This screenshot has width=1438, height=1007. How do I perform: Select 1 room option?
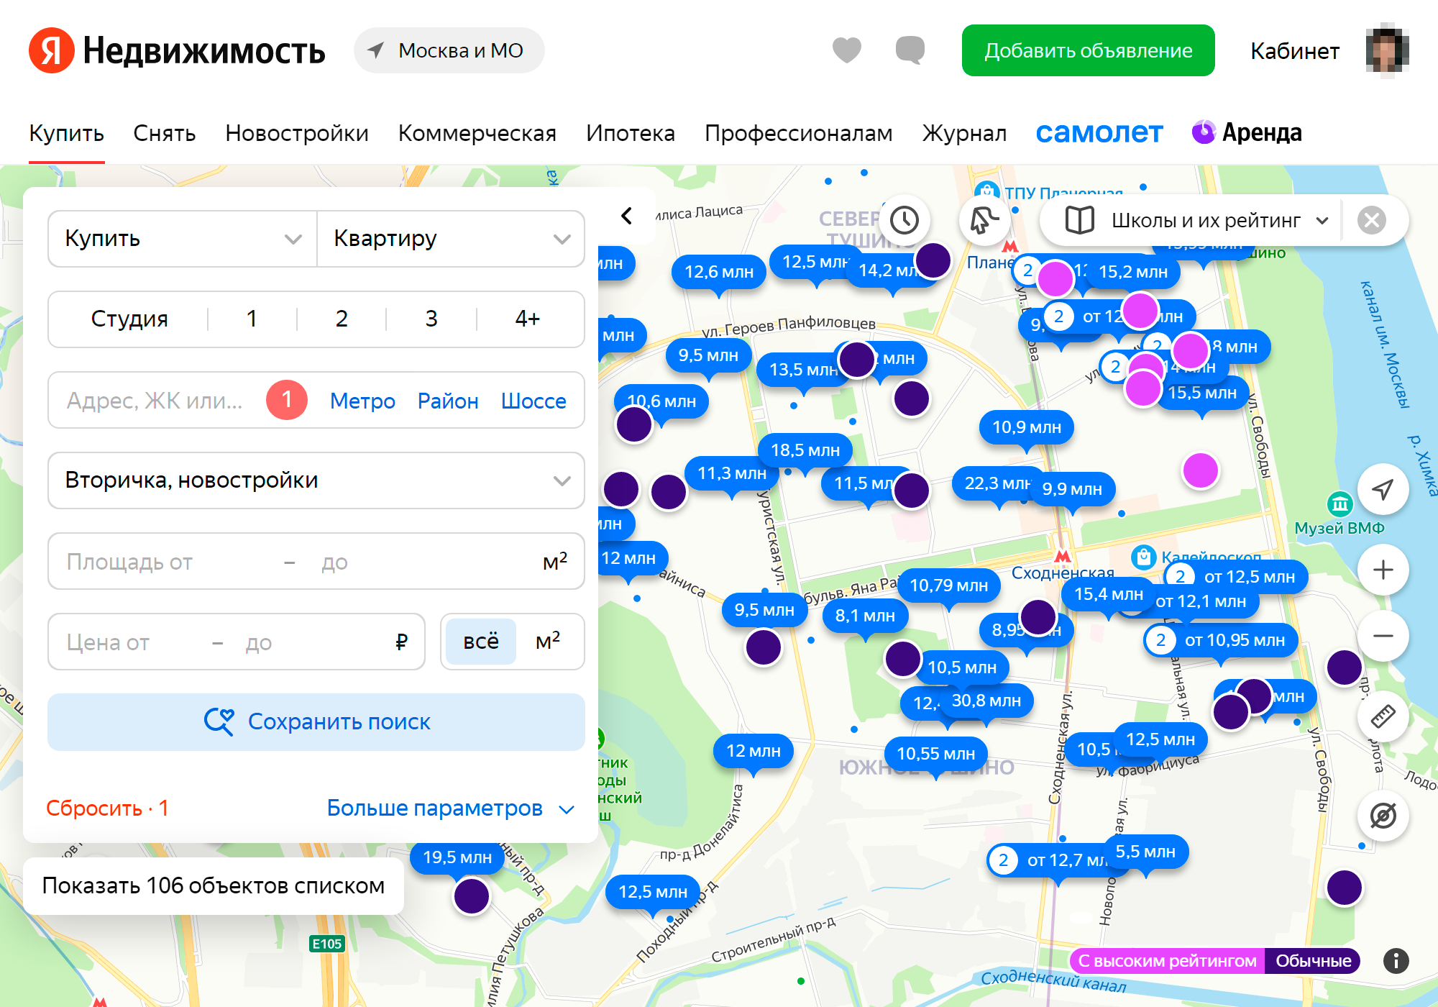[252, 319]
